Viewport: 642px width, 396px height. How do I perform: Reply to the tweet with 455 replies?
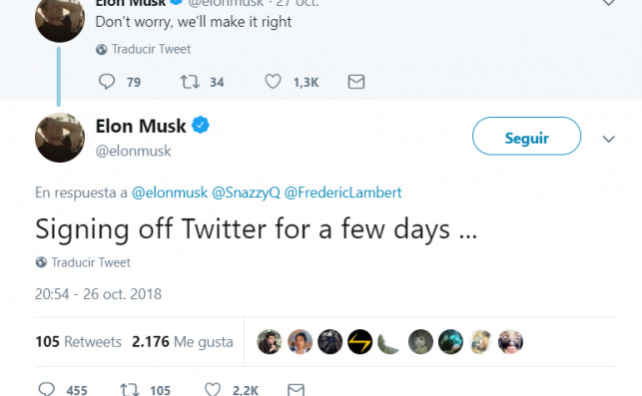tap(46, 389)
